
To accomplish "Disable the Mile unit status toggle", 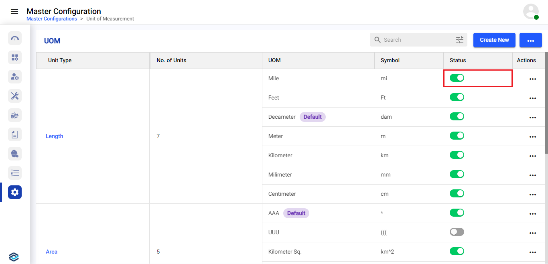I will point(457,78).
